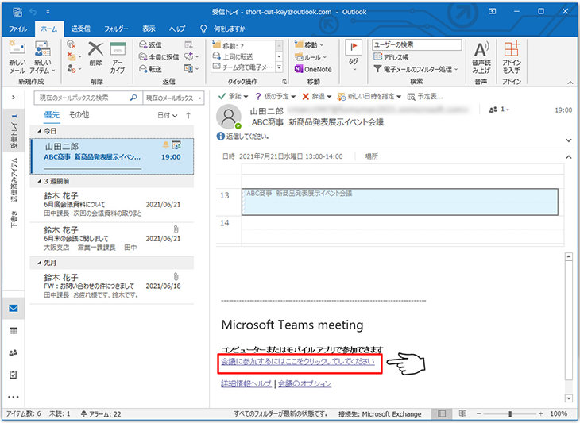The height and width of the screenshot is (423, 580).
Task: Switch to the People view icon
Action: [x=14, y=353]
